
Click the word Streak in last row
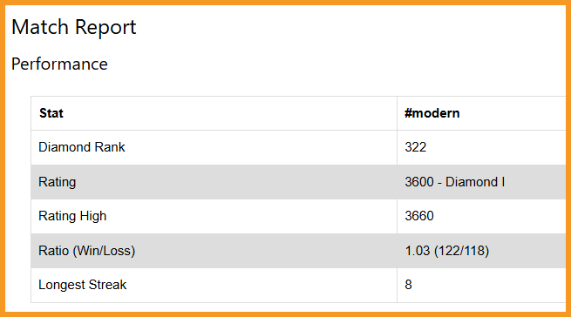pyautogui.click(x=107, y=285)
